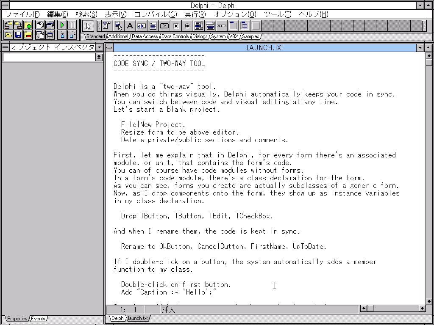The image size is (434, 325).
Task: Select the GroupBox component
Action: click(x=234, y=26)
